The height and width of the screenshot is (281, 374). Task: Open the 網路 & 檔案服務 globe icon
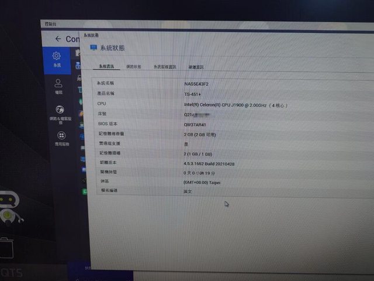[60, 110]
